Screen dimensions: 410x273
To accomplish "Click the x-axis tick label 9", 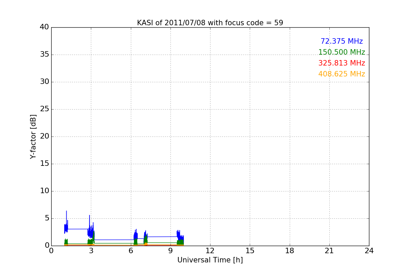I will 170,250.
